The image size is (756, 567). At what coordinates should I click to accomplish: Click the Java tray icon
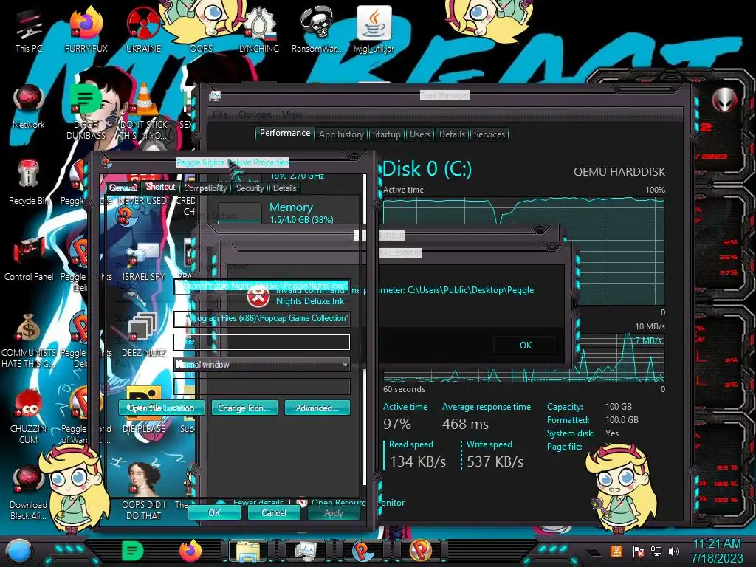[616, 551]
